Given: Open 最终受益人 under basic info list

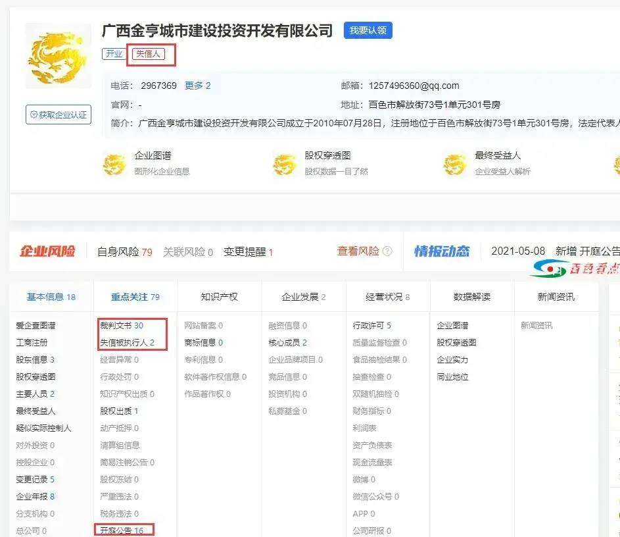Looking at the screenshot, I should coord(36,411).
